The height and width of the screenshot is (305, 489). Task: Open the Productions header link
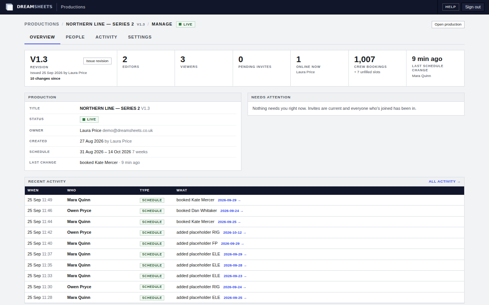[73, 7]
